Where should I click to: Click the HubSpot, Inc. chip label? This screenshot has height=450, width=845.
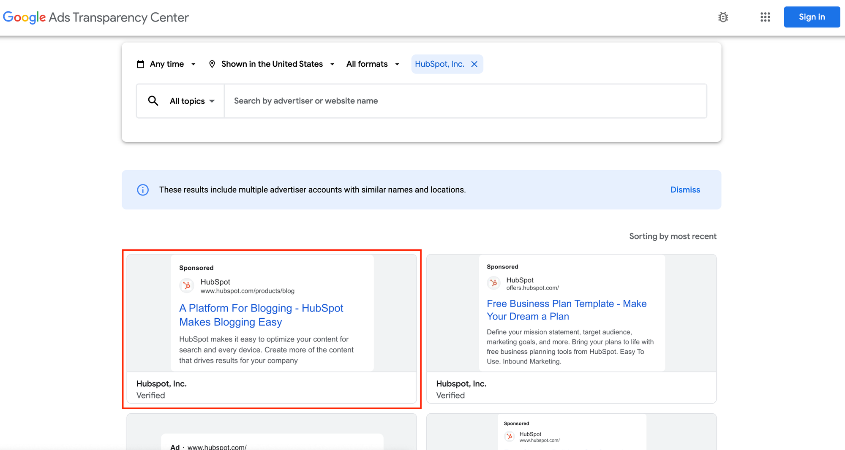439,64
